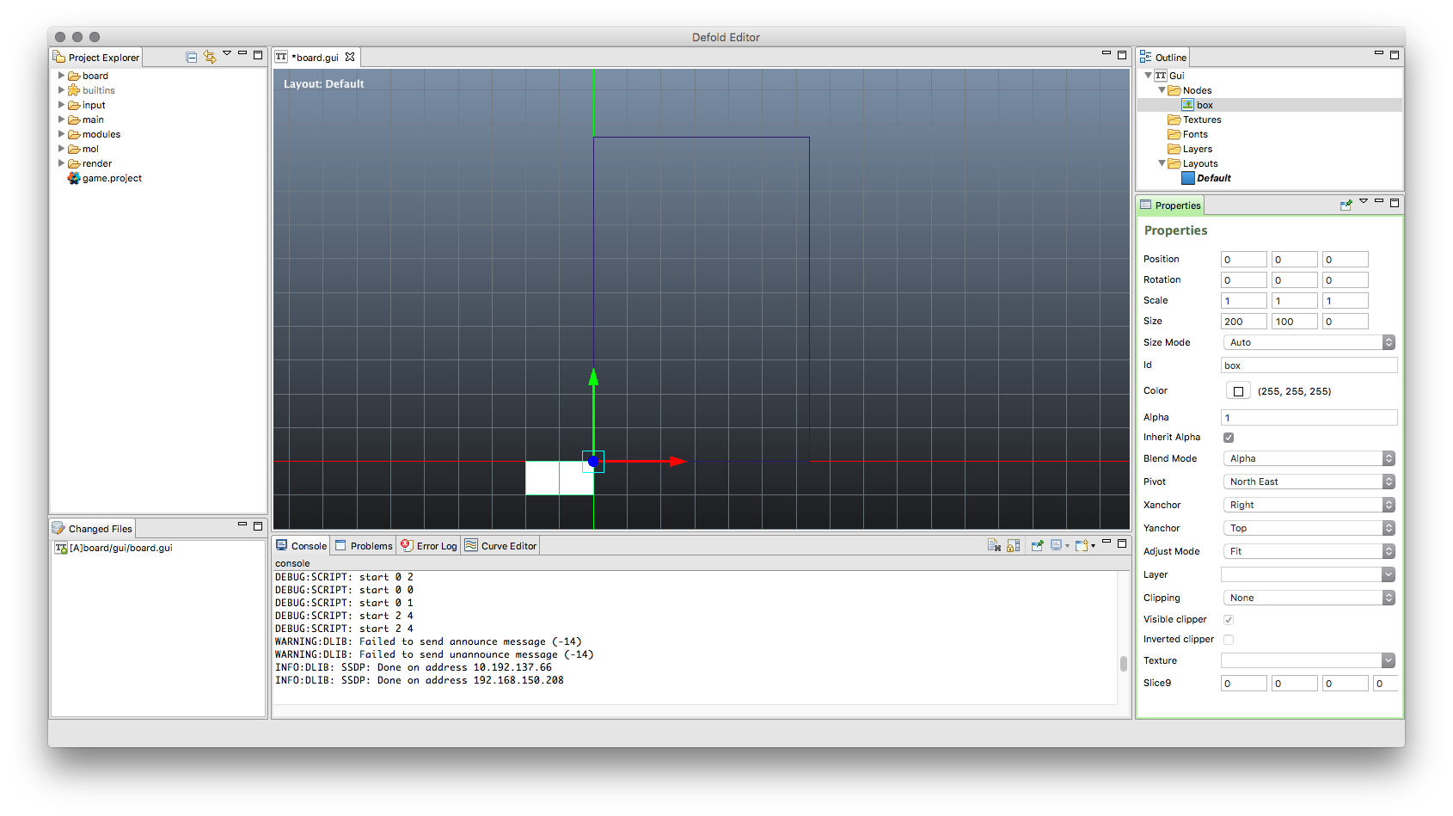Expand the mol folder tree arrow
The width and height of the screenshot is (1453, 816).
click(61, 149)
